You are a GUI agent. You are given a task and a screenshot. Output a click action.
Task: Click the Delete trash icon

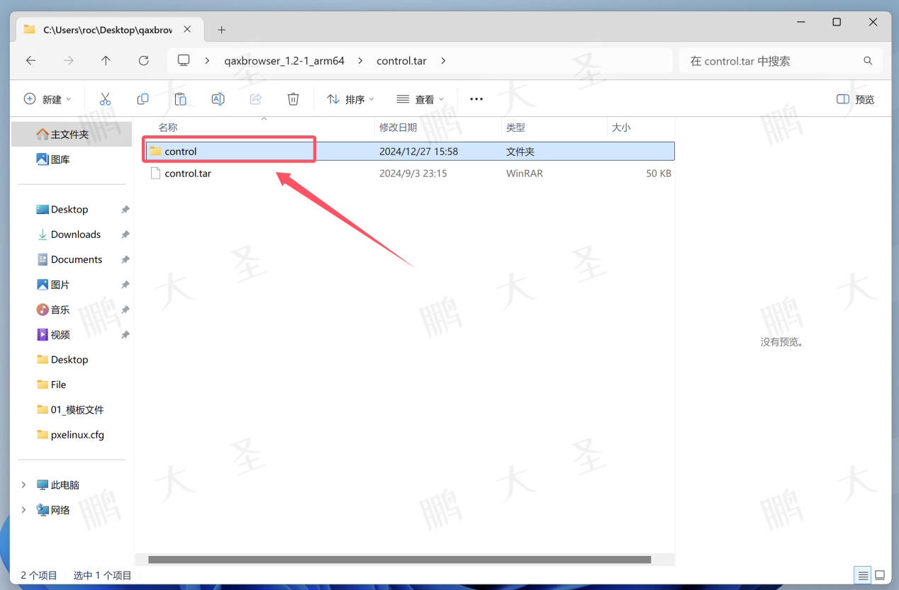(x=293, y=99)
